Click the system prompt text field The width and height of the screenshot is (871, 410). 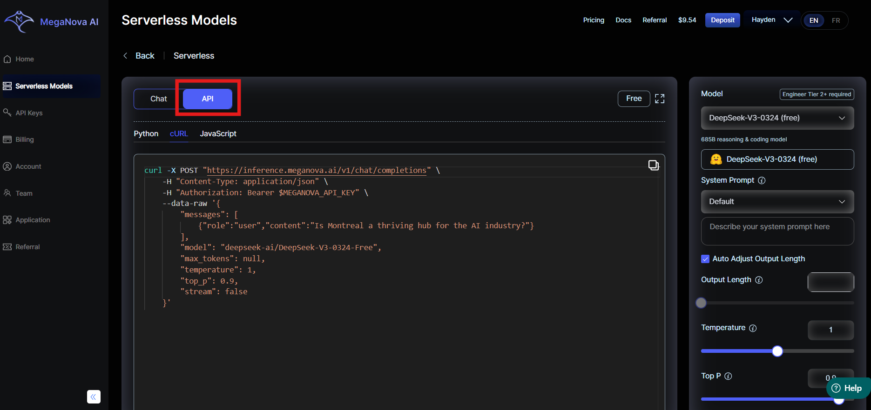777,231
